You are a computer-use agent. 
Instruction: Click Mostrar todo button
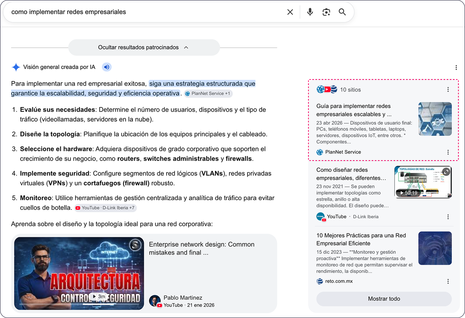pos(384,299)
